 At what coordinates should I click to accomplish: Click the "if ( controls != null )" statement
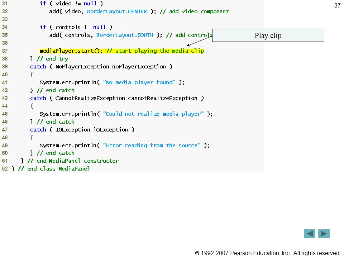pos(76,27)
